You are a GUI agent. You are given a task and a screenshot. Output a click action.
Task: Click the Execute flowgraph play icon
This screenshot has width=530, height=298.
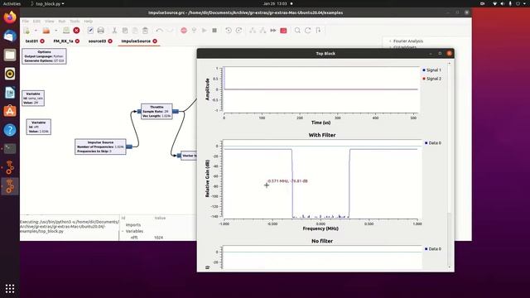click(x=205, y=31)
